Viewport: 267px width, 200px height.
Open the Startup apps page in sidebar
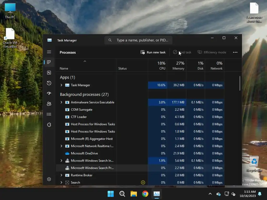[x=49, y=93]
